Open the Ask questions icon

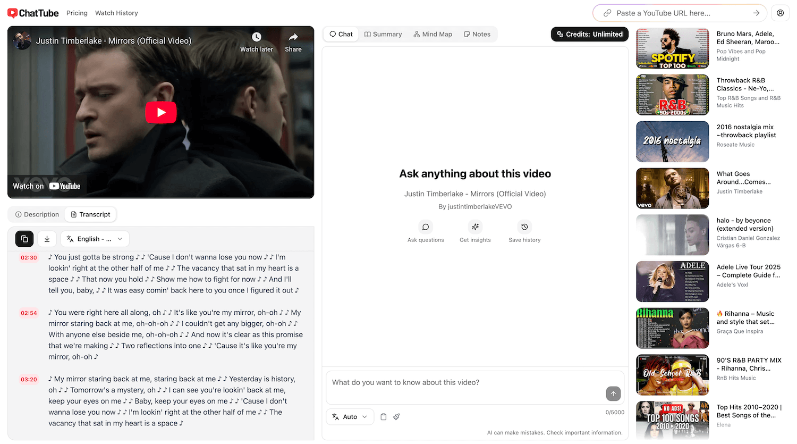pyautogui.click(x=425, y=227)
